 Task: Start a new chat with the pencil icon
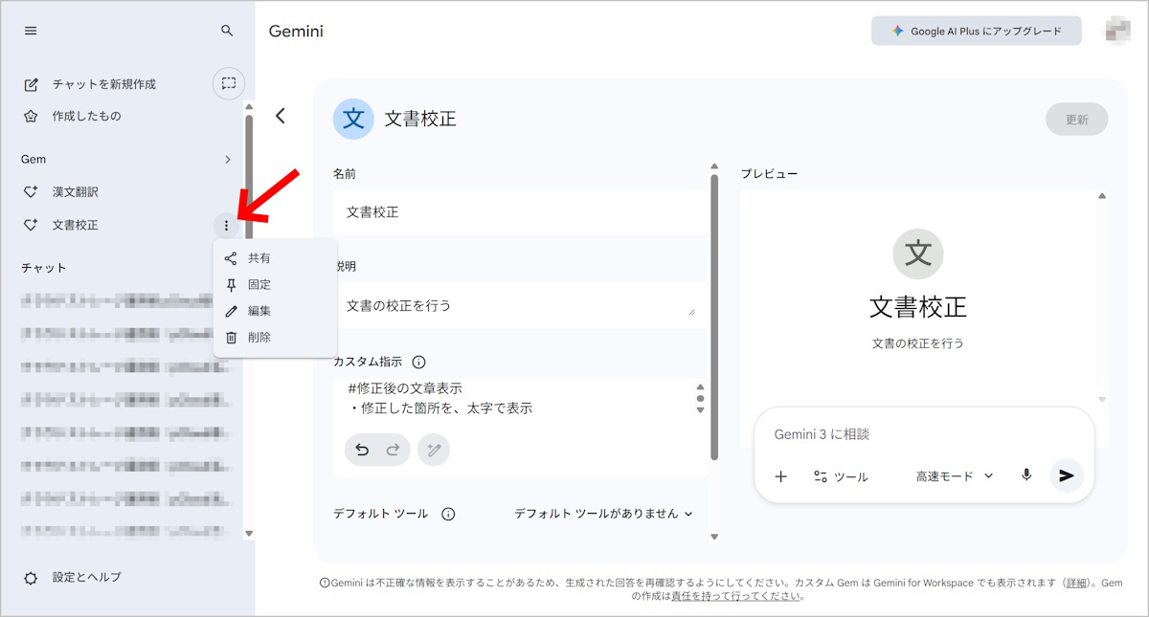point(31,84)
